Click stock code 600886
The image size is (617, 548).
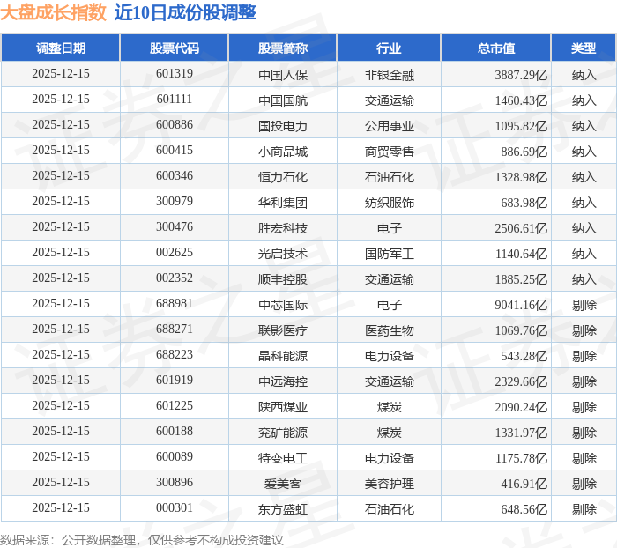175,125
